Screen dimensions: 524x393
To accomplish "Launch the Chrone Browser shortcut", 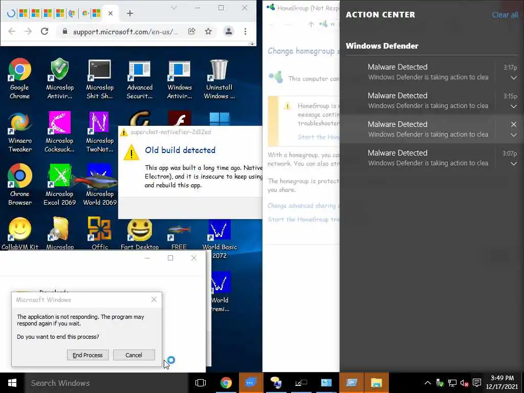I will (x=20, y=184).
